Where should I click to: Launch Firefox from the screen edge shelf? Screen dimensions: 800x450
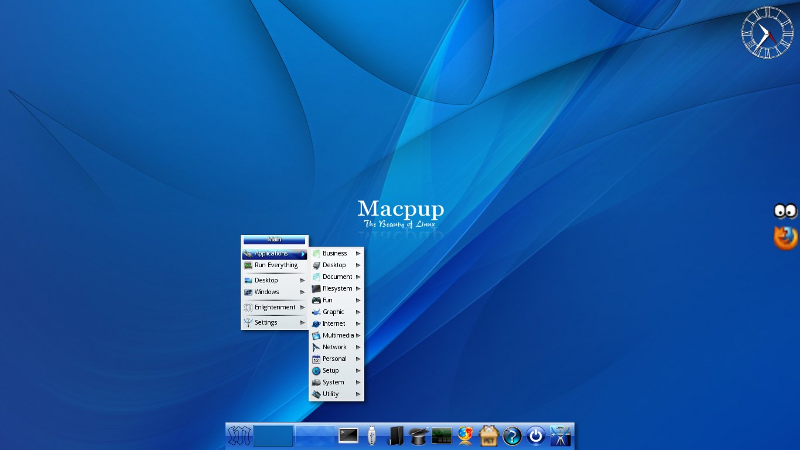[786, 238]
